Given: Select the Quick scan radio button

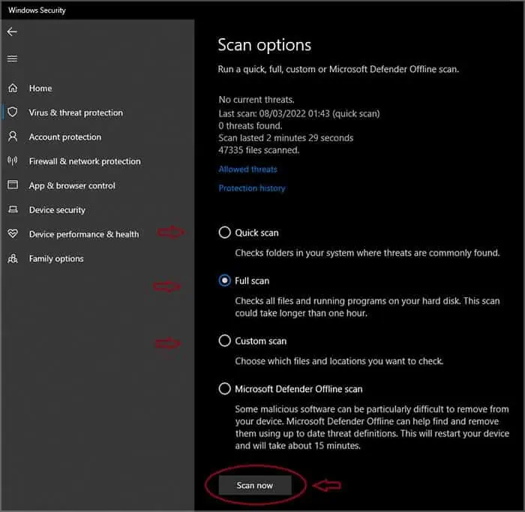Looking at the screenshot, I should pyautogui.click(x=224, y=233).
